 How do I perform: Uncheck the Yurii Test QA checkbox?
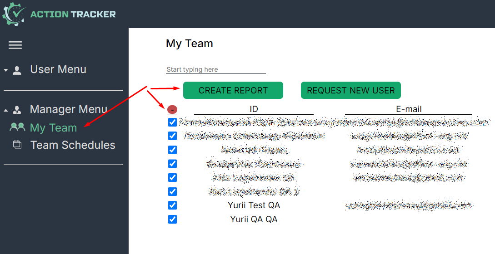tap(172, 205)
